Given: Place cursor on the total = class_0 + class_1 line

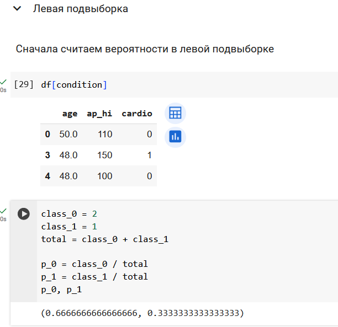Looking at the screenshot, I should pos(105,239).
